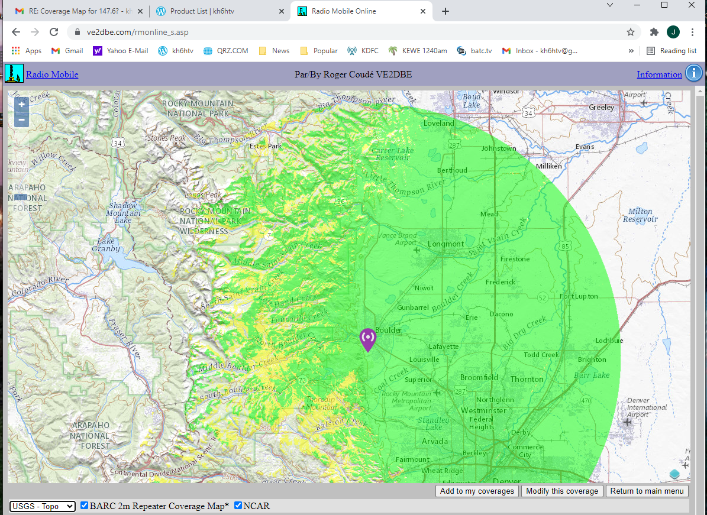Screen dimensions: 707x515
Task: Expand the hidden bookmarks overflow chevron
Action: pos(631,51)
